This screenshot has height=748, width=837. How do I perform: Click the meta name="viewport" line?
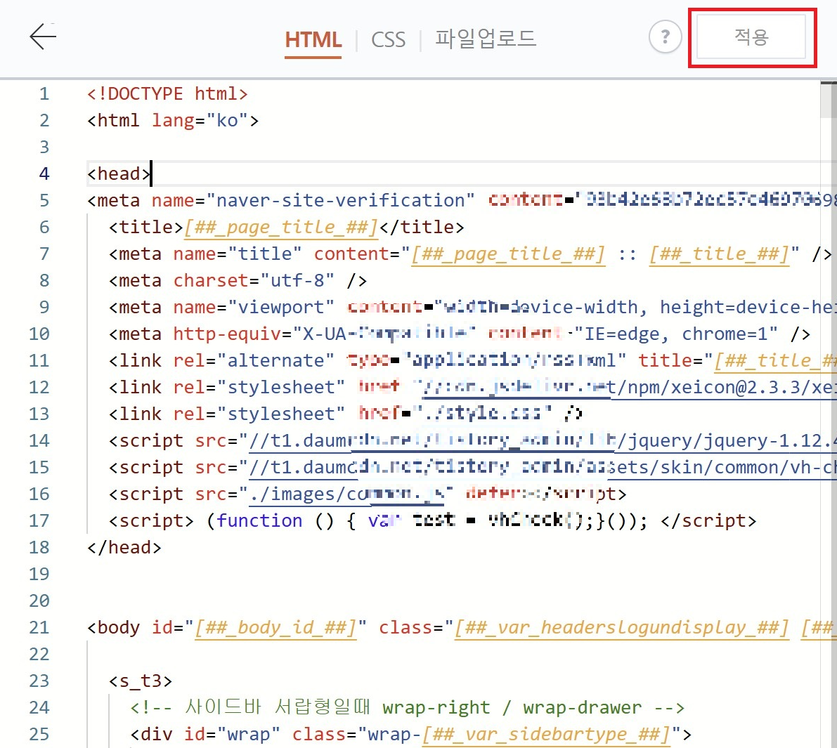tap(472, 308)
